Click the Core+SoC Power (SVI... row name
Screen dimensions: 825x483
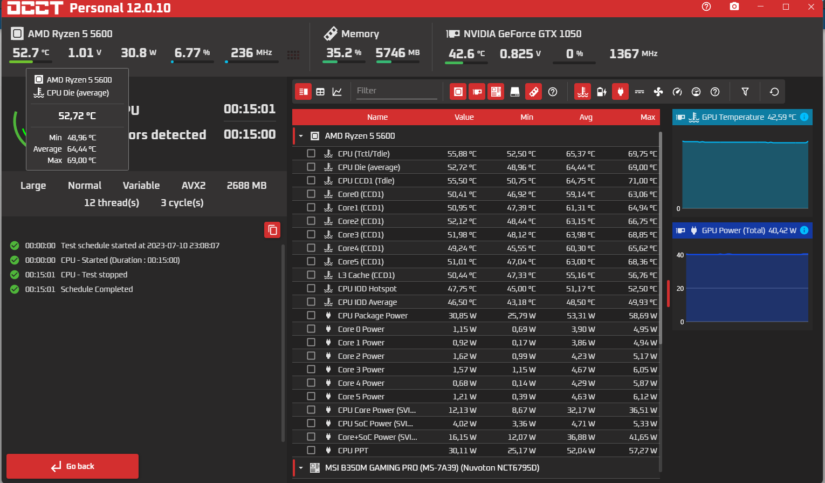pos(377,437)
